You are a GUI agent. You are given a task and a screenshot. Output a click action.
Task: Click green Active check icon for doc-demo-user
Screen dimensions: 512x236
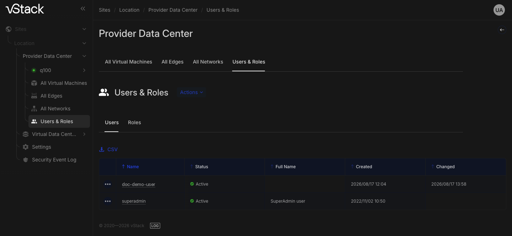(x=192, y=184)
